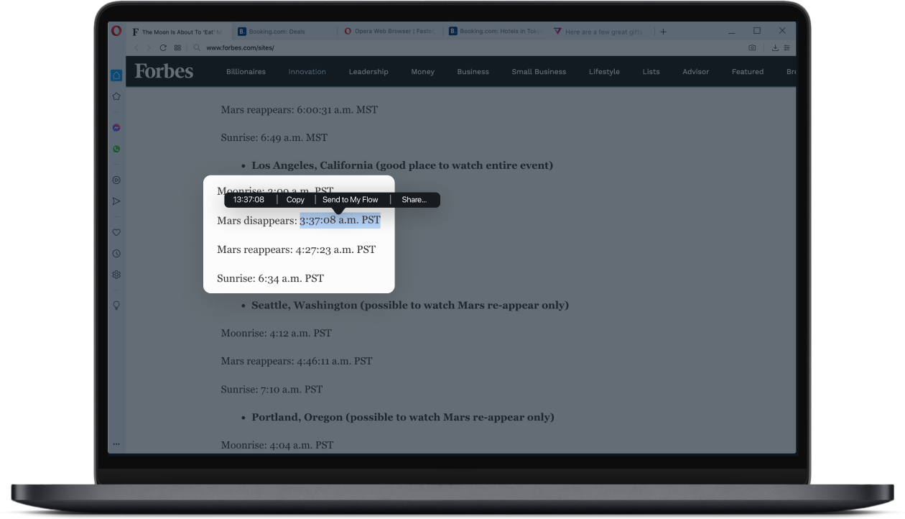Click Copy in the selection popup
Viewport: 905px width, 519px height.
click(x=295, y=200)
